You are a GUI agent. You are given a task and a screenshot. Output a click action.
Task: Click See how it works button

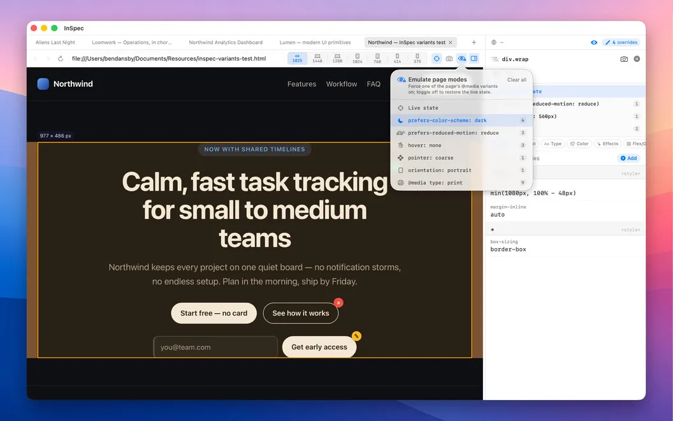pyautogui.click(x=300, y=313)
